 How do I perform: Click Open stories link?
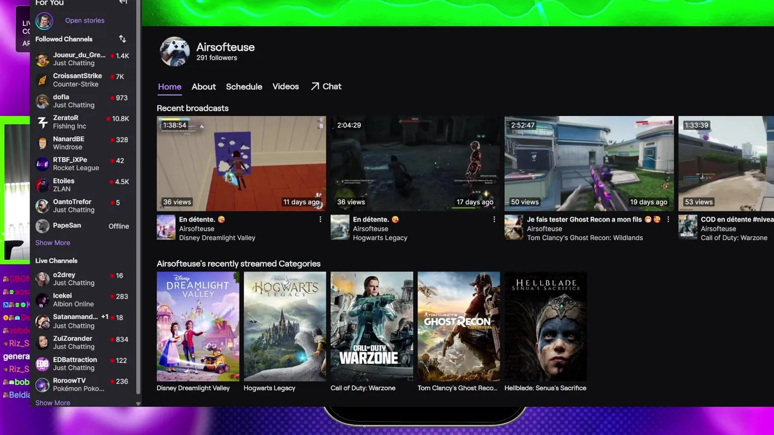point(85,21)
